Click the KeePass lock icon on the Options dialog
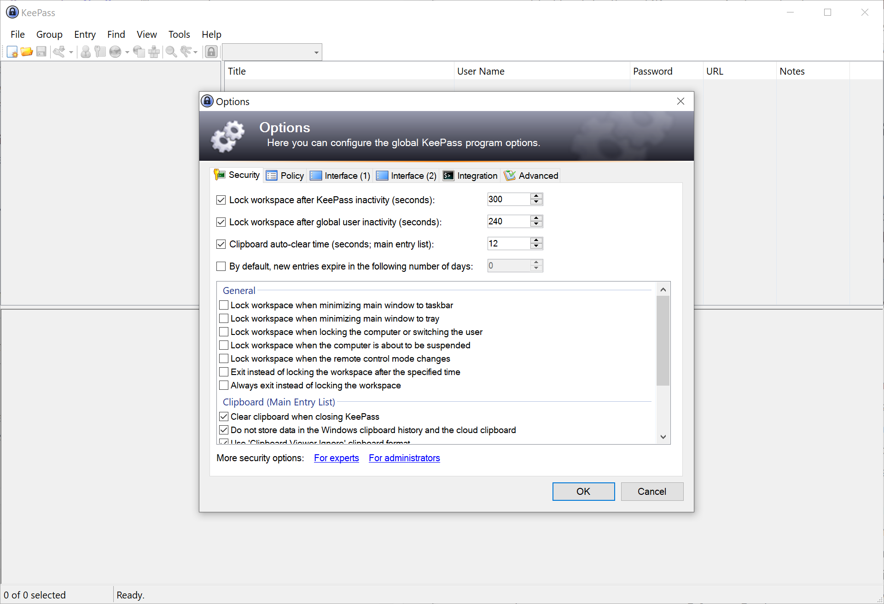Viewport: 884px width, 604px height. click(207, 101)
